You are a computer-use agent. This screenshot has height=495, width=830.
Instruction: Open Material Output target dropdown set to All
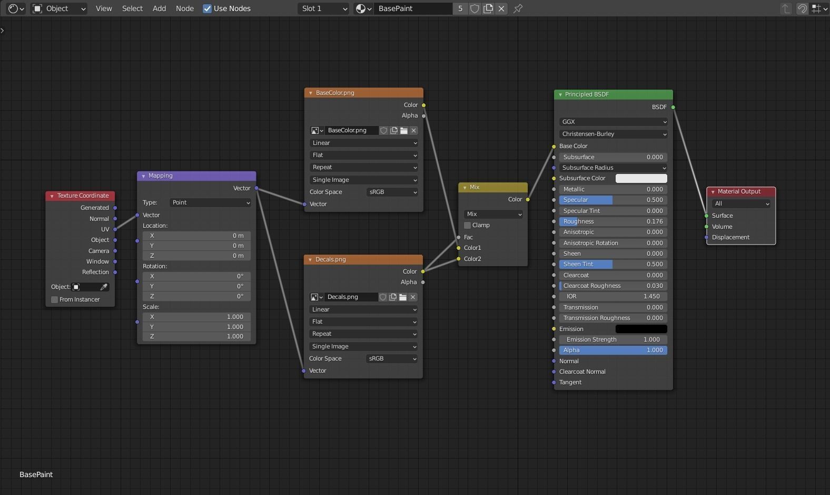point(741,203)
